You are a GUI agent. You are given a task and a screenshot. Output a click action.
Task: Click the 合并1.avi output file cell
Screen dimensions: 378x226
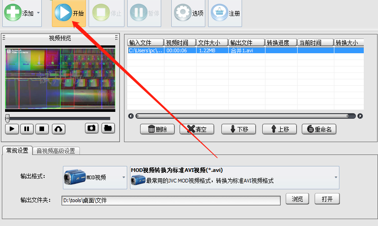(247, 50)
